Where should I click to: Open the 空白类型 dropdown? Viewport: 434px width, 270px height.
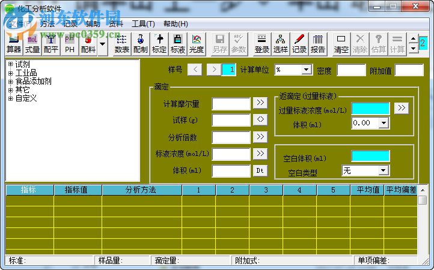tap(384, 170)
